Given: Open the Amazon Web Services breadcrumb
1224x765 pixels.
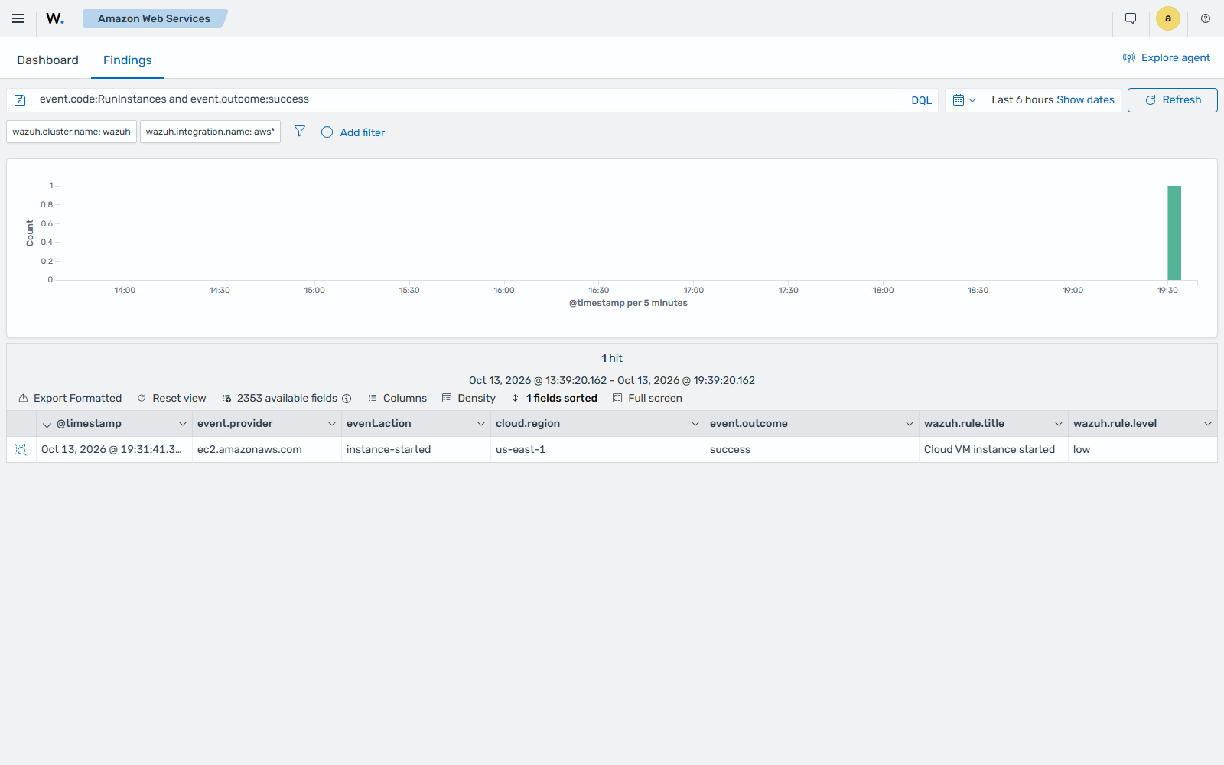Looking at the screenshot, I should tap(155, 18).
